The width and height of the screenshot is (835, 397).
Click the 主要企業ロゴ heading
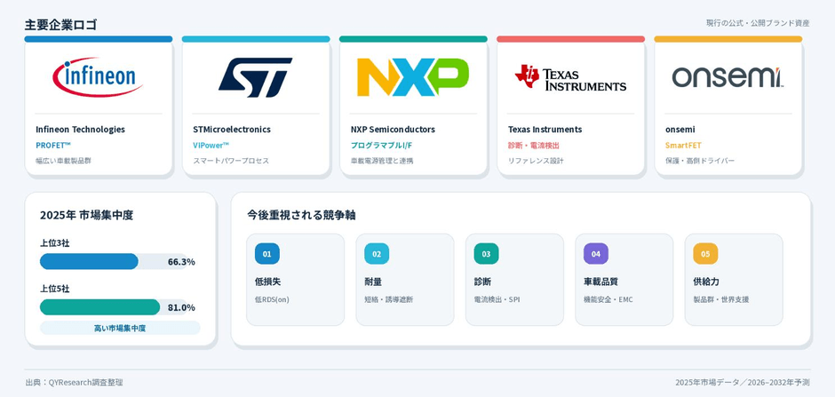point(60,25)
